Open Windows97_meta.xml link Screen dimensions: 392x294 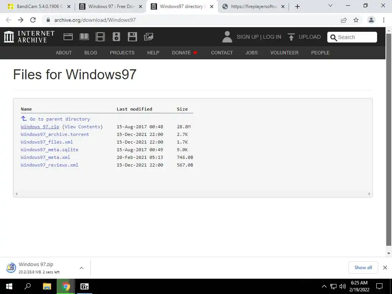[45, 157]
